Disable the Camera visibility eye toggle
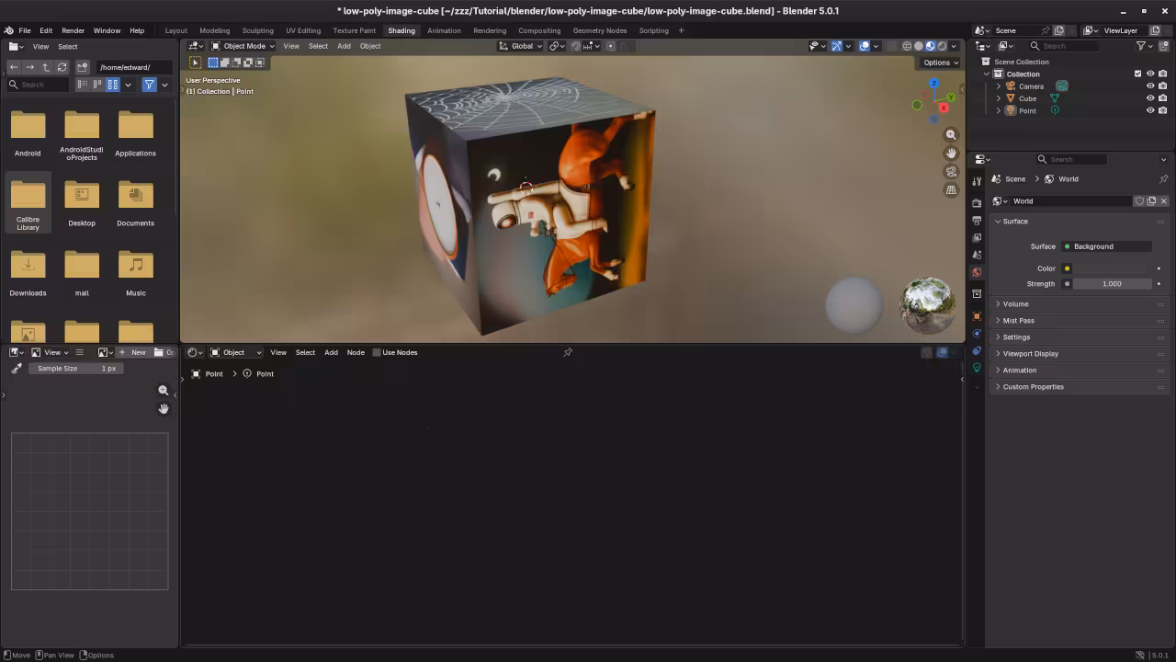This screenshot has height=662, width=1176. [1150, 86]
